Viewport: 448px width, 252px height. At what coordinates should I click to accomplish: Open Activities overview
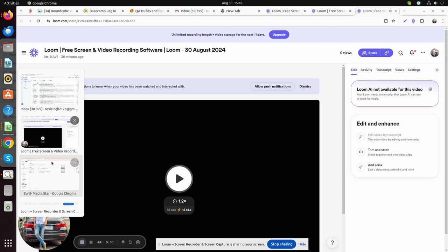pyautogui.click(x=12, y=3)
